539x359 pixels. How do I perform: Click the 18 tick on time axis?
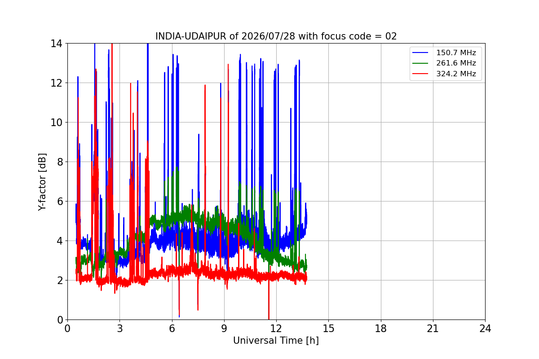381,328
